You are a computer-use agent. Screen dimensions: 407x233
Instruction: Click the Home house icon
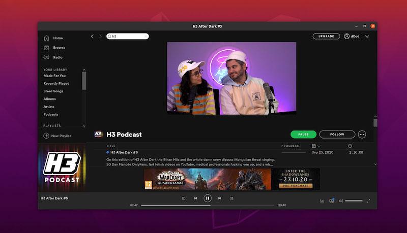coord(46,38)
